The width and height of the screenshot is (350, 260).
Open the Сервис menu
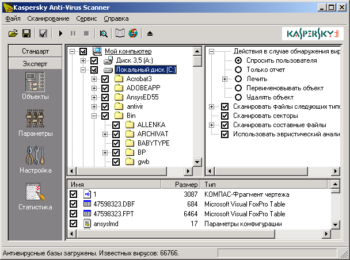(86, 18)
